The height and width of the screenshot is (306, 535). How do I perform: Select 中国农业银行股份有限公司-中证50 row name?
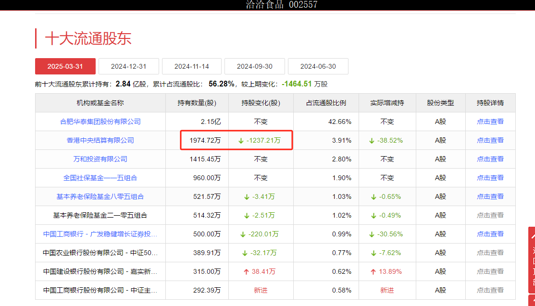tap(100, 253)
